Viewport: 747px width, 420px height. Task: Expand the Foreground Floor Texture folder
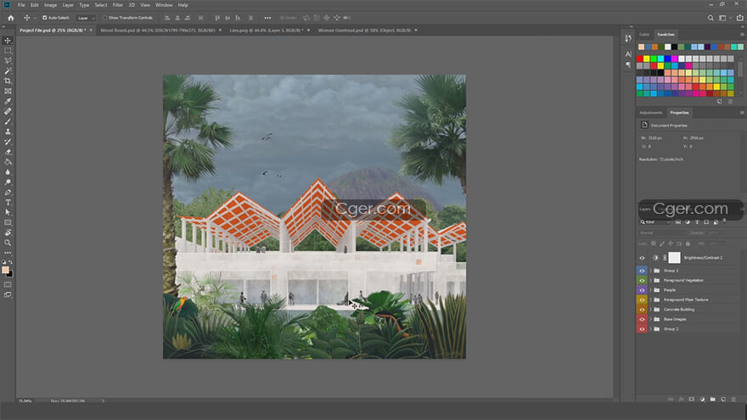(x=651, y=300)
